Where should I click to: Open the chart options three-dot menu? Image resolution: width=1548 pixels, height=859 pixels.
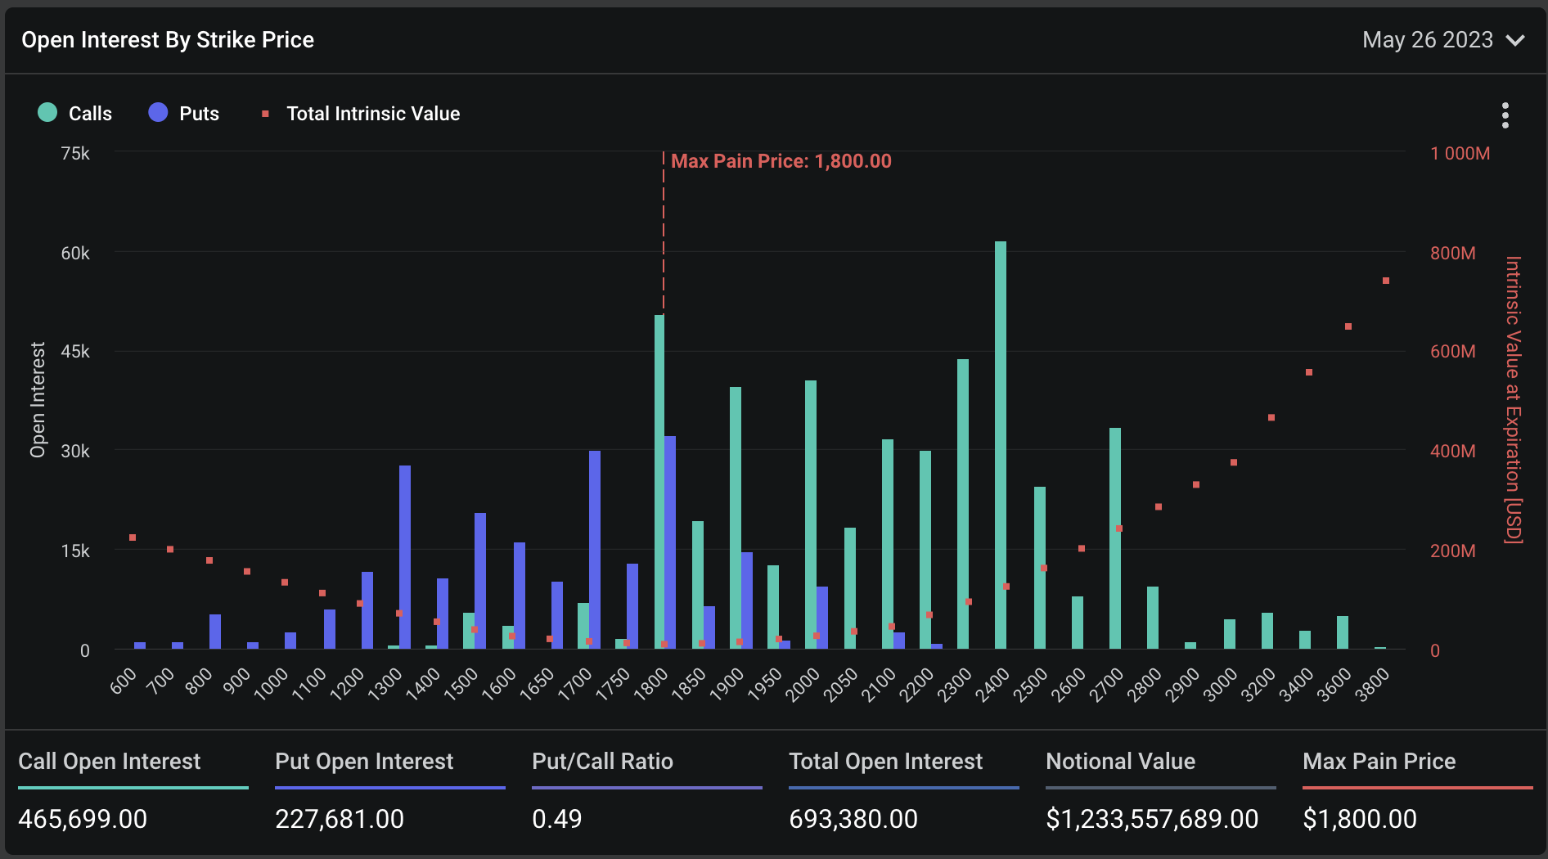click(x=1505, y=115)
